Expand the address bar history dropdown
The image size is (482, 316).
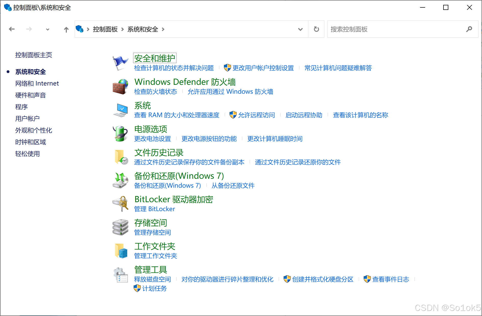tap(300, 29)
